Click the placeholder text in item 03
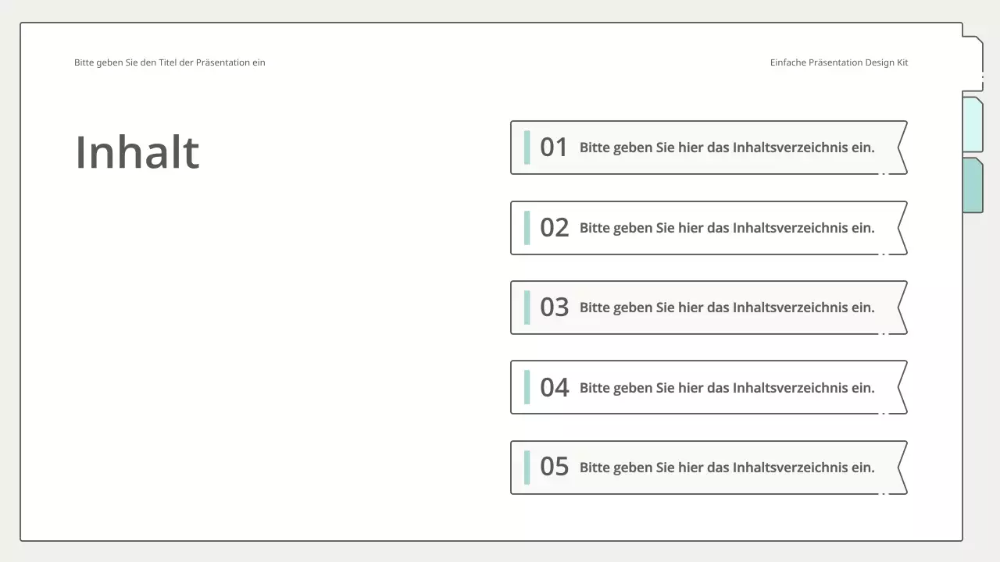The width and height of the screenshot is (1000, 562). [727, 308]
